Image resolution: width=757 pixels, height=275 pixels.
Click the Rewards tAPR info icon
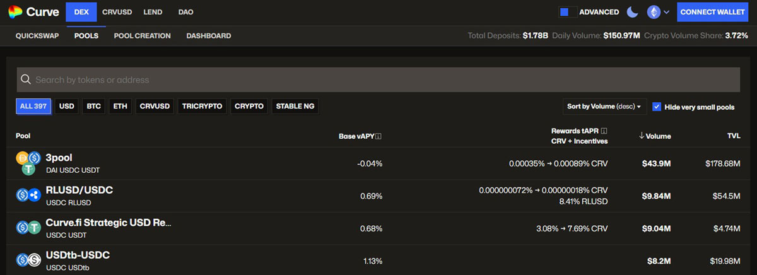pyautogui.click(x=604, y=131)
